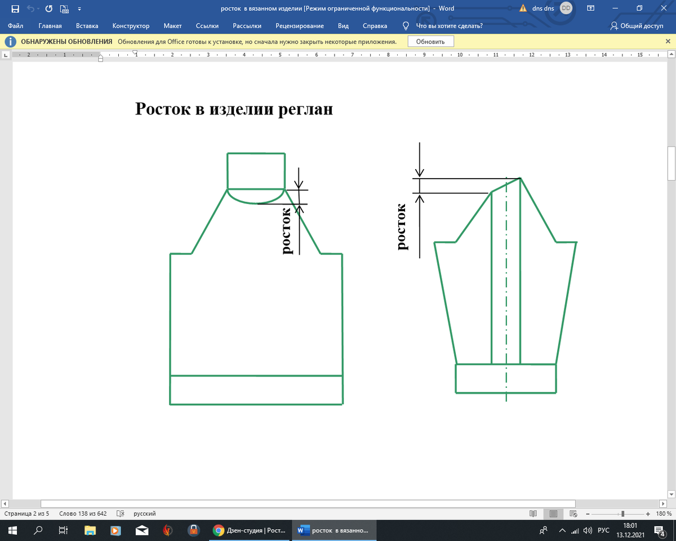Focus the 'Что вы хотите сделать?' search field
676x541 pixels.
click(x=449, y=26)
